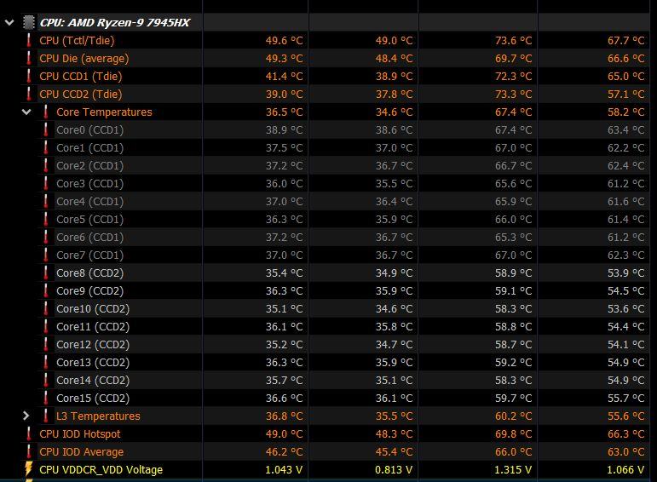This screenshot has height=482, width=657.
Task: Collapse the Core Temperatures subtree
Action: (x=26, y=112)
